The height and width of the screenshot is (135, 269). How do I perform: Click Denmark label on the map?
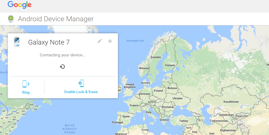(x=146, y=83)
